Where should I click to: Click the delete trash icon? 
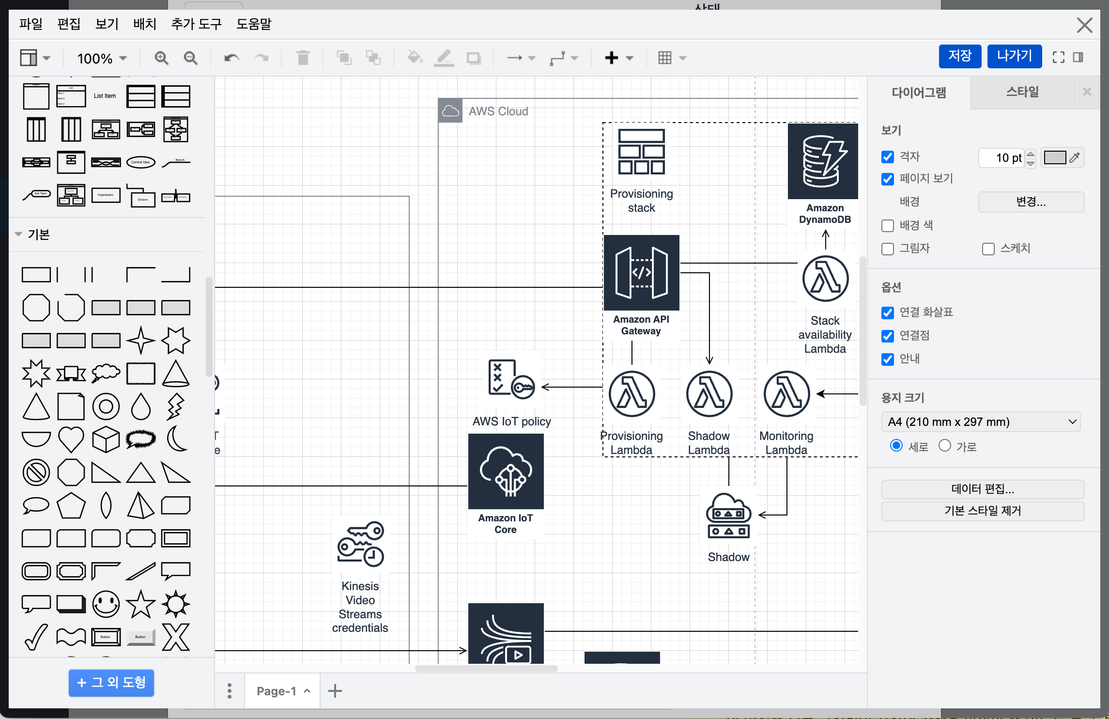click(x=303, y=58)
